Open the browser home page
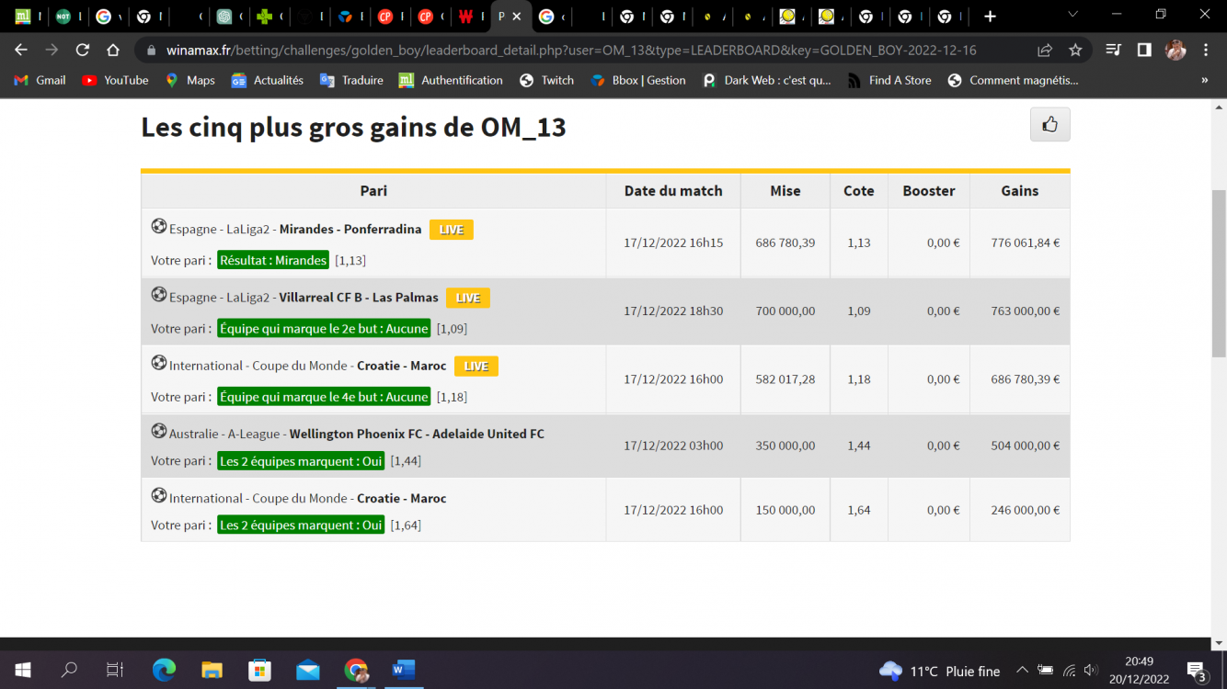1227x689 pixels. tap(113, 50)
